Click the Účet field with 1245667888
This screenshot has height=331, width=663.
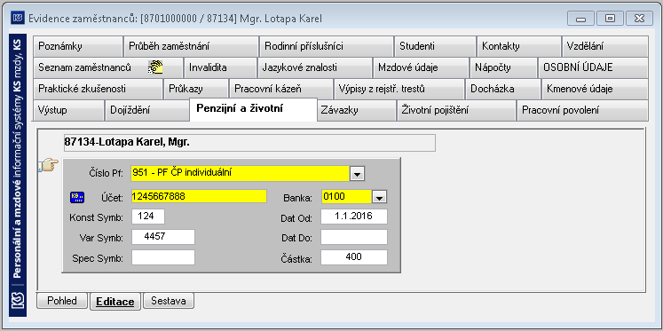[199, 197]
